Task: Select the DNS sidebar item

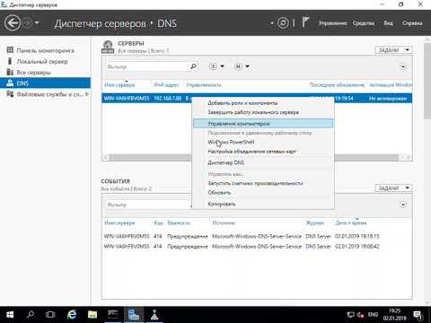Action: (45, 83)
